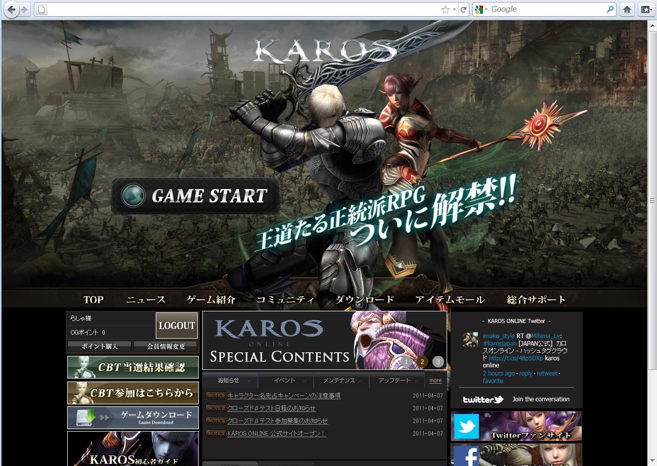Open the ゲーム紹介 navigation item

pyautogui.click(x=211, y=299)
